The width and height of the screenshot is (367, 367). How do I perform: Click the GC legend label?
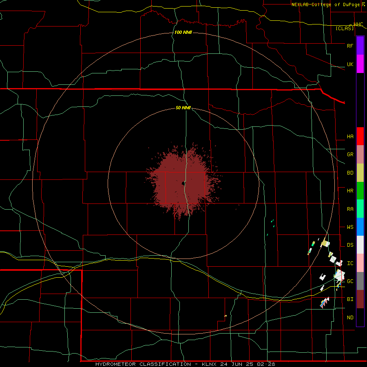point(350,281)
